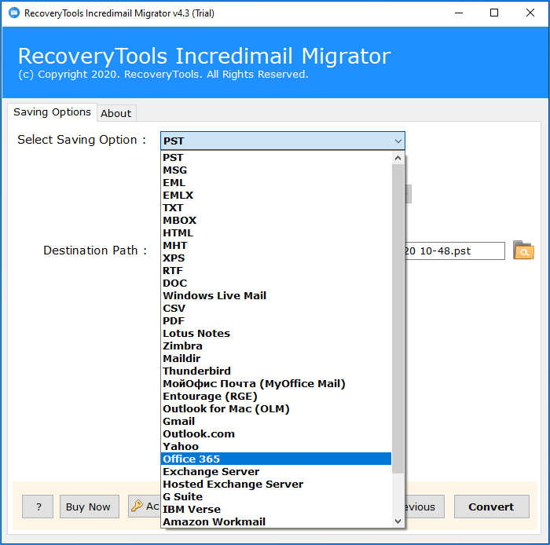Choose MSG from the saving options list
Viewport: 550px width, 545px height.
click(x=276, y=170)
